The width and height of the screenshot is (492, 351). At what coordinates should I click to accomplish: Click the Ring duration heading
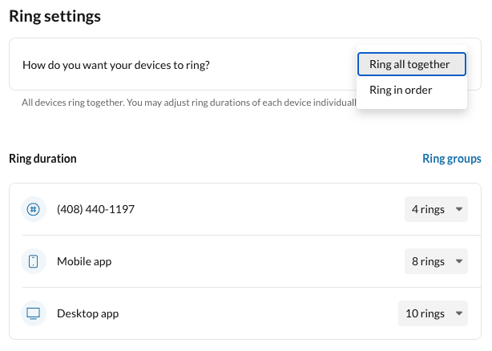(x=42, y=159)
